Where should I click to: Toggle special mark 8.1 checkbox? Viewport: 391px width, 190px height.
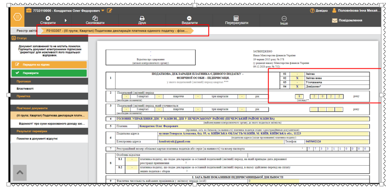[132, 159]
